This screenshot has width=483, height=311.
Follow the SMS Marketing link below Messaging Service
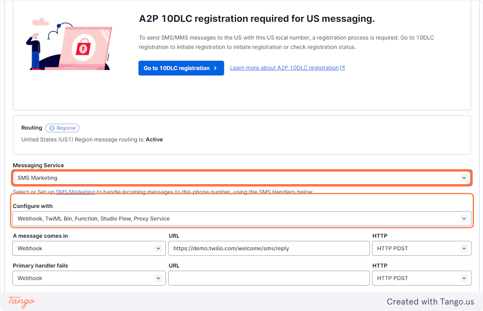click(75, 192)
